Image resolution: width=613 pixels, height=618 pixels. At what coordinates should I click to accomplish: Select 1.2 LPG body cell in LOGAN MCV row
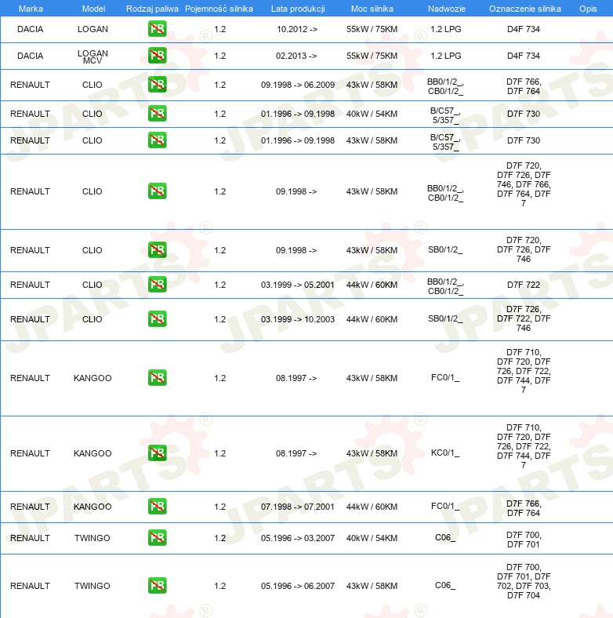(445, 56)
